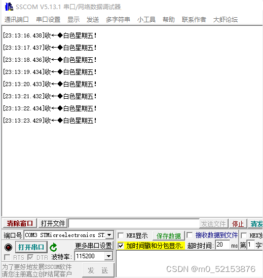This screenshot has width=263, height=278.
Task: Open the 显示 menu
Action: point(73,20)
